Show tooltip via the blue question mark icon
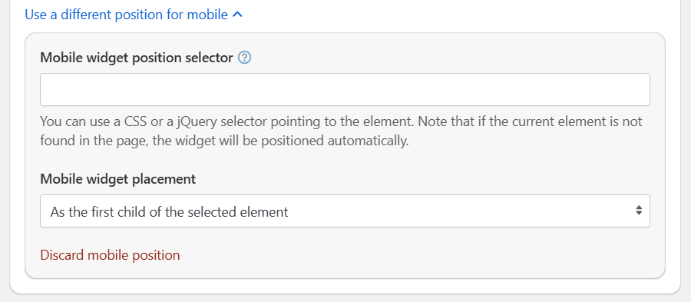691x302 pixels. 245,58
